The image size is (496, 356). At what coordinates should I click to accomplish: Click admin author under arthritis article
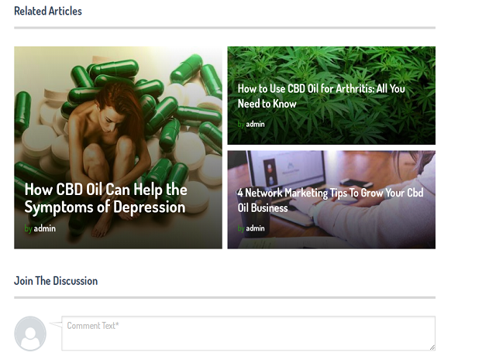pyautogui.click(x=255, y=124)
